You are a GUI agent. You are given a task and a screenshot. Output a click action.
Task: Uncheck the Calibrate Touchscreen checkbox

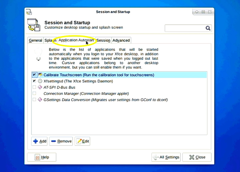point(35,75)
